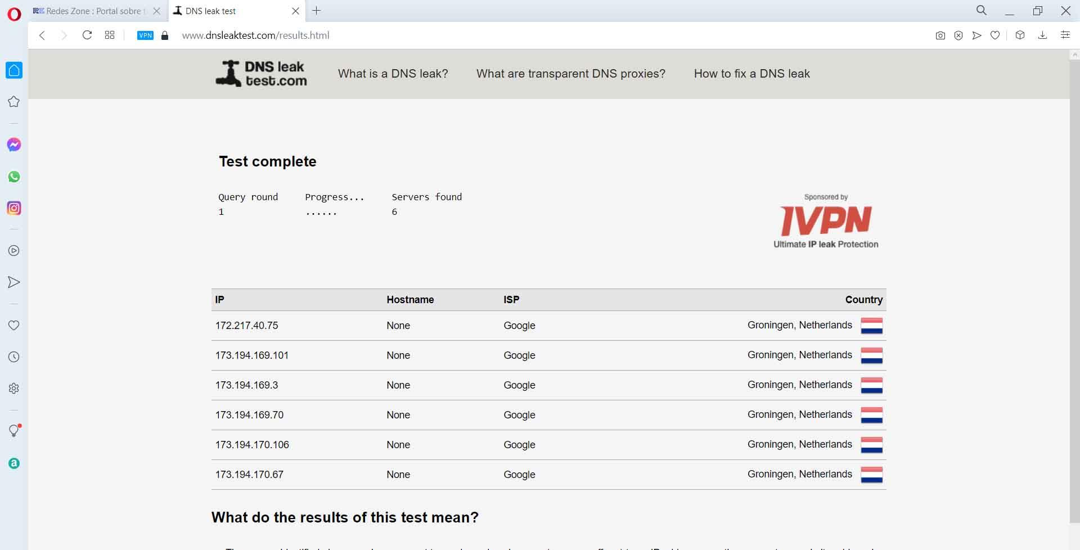Open the extensions cube icon
1080x550 pixels.
(x=1020, y=35)
